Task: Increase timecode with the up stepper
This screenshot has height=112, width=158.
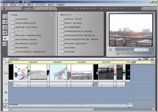Action: click(x=151, y=49)
